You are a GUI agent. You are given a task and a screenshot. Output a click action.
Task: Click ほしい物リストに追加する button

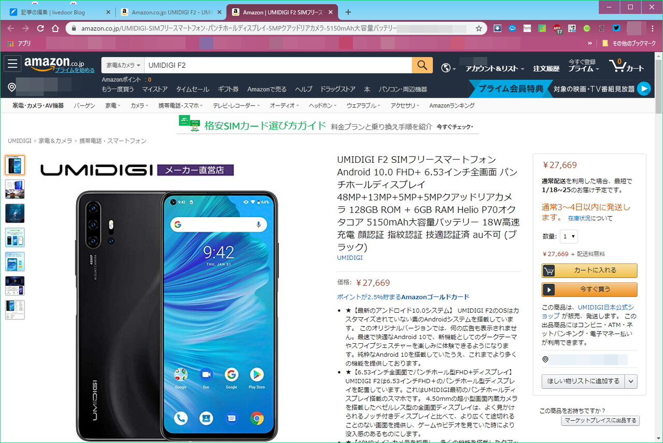point(583,381)
